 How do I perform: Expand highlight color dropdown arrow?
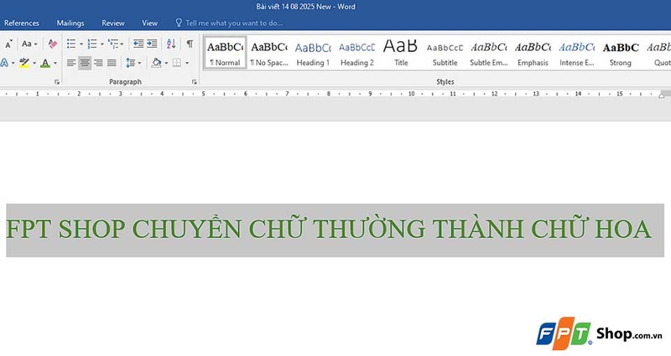[x=34, y=64]
